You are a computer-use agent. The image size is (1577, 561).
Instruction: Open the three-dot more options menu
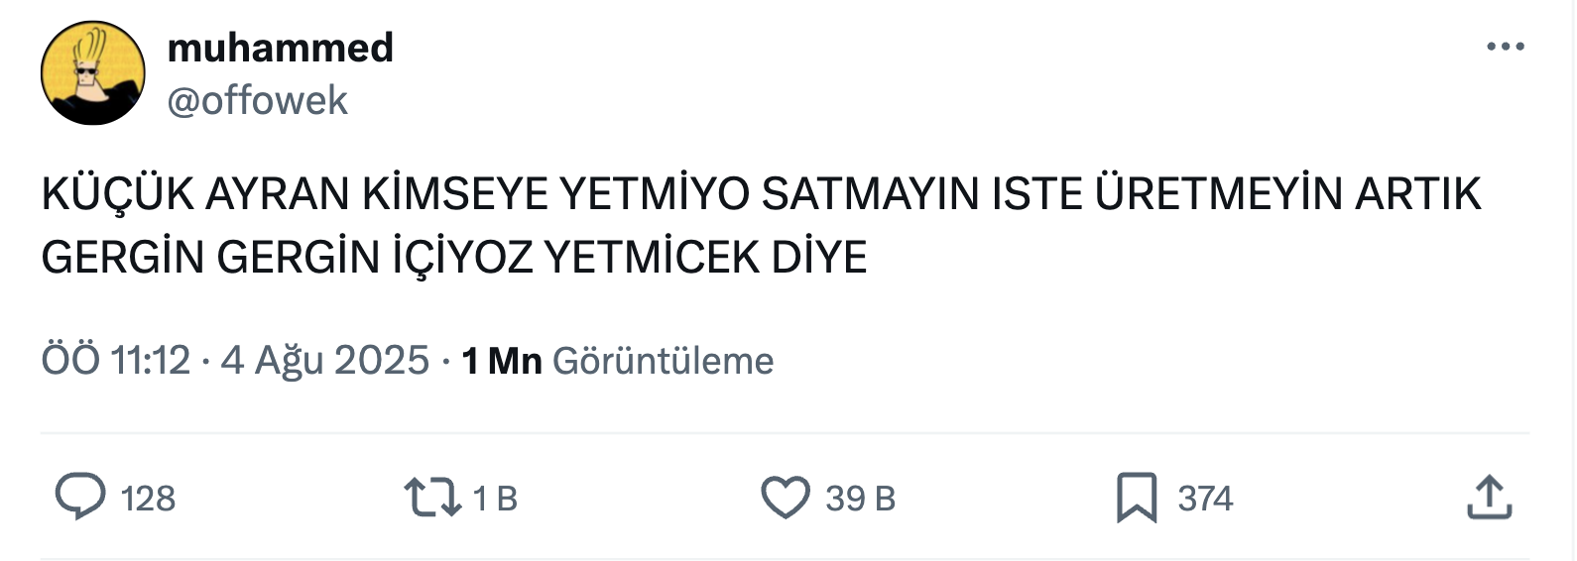tap(1506, 46)
